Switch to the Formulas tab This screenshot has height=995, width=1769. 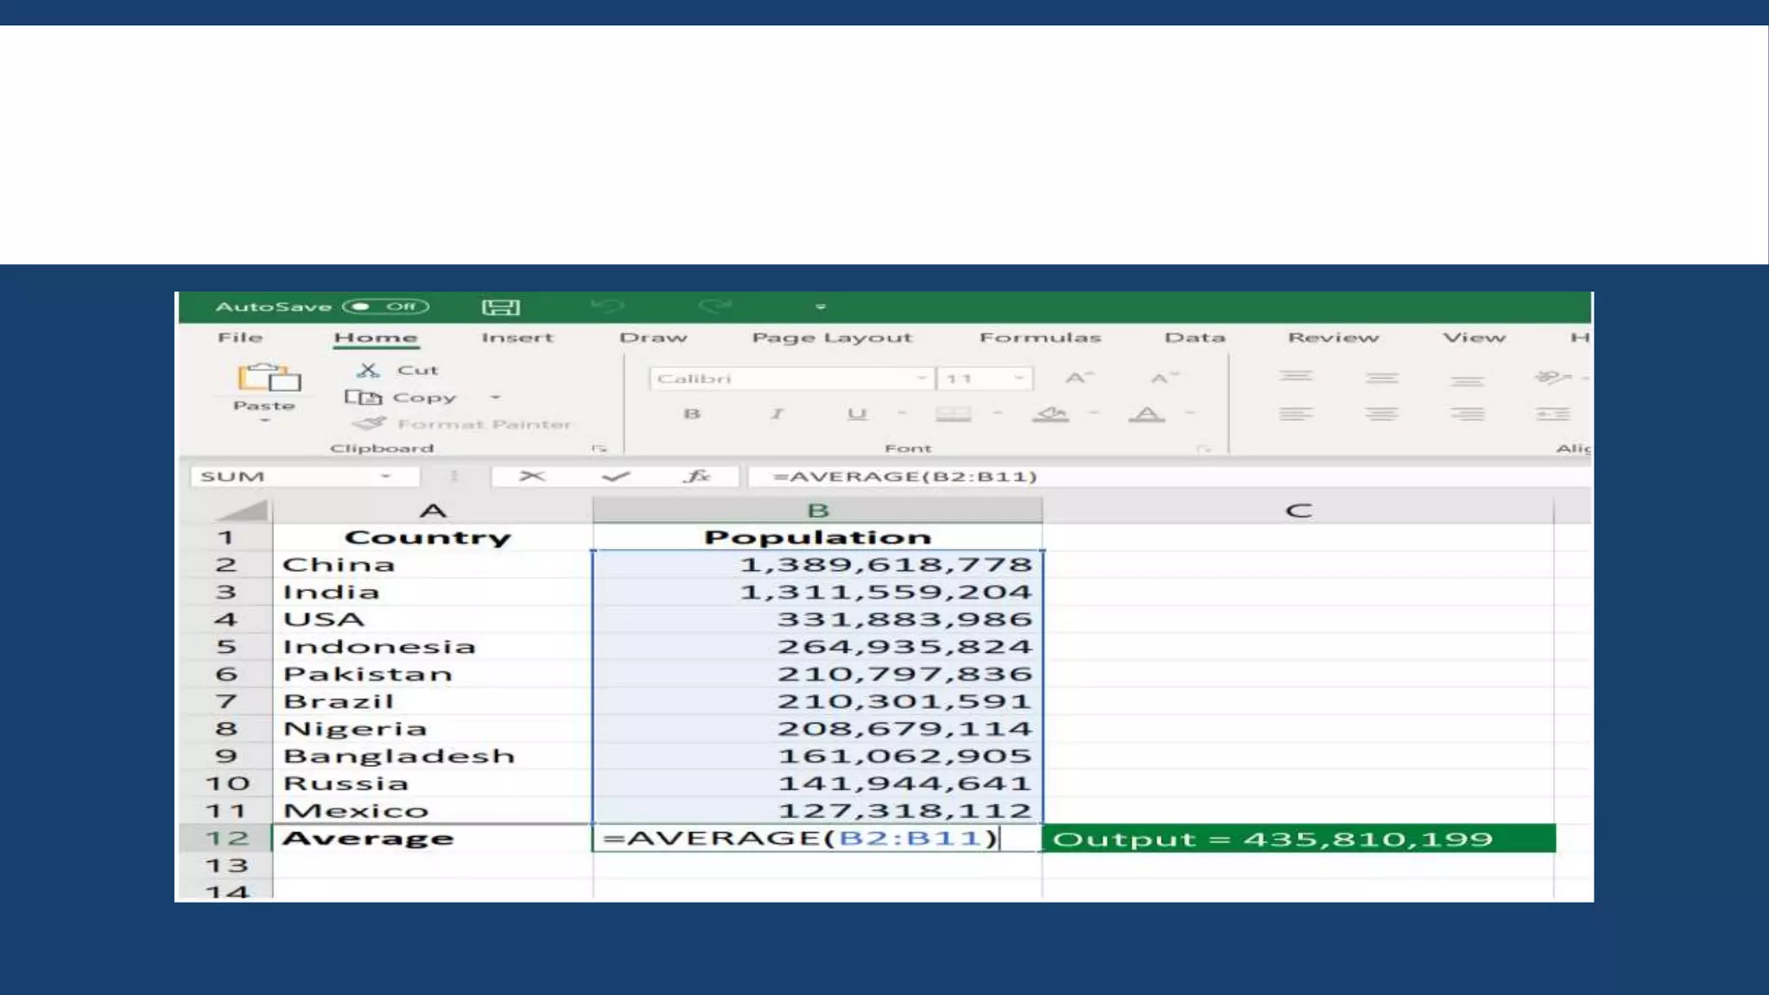click(x=1040, y=338)
